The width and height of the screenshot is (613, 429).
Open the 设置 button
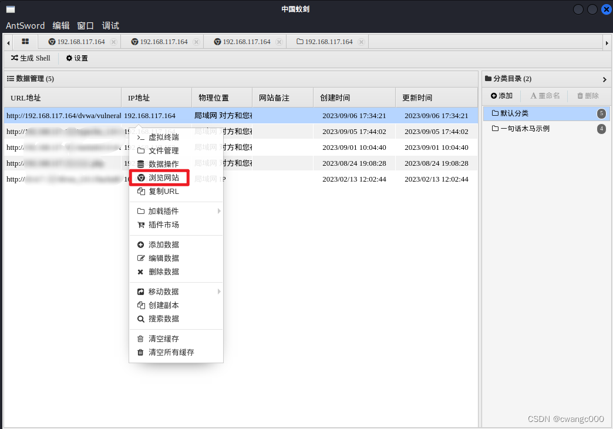click(77, 58)
